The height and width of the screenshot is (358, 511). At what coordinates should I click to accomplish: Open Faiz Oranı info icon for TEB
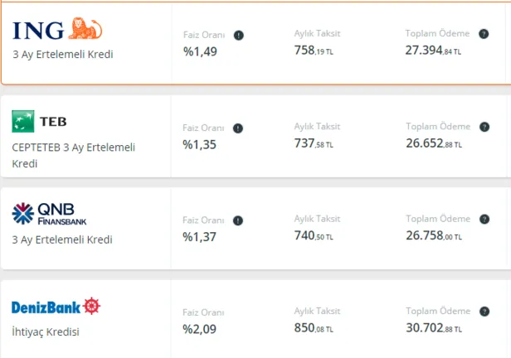[238, 128]
